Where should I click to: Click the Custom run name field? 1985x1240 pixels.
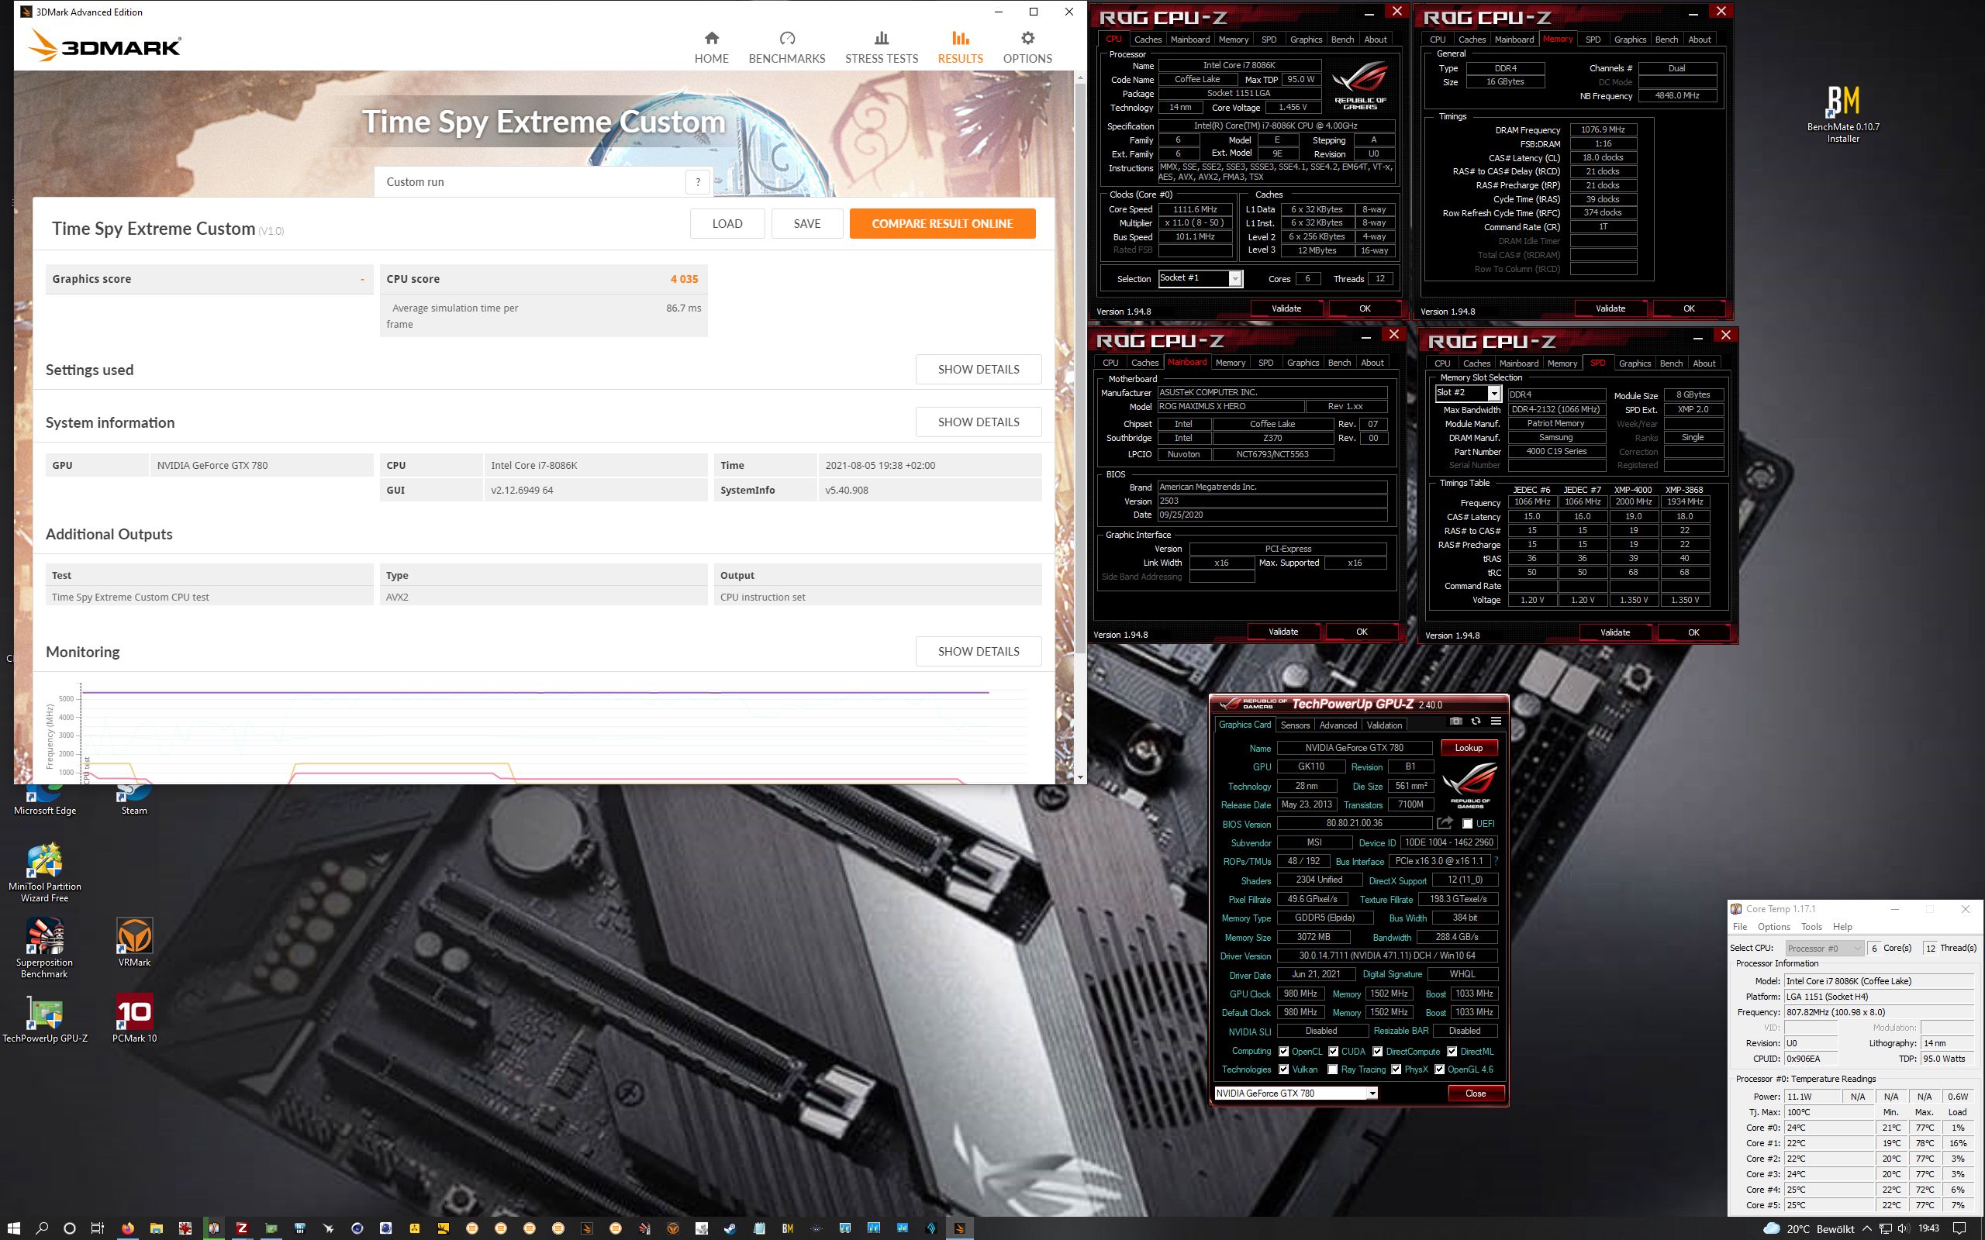click(531, 182)
